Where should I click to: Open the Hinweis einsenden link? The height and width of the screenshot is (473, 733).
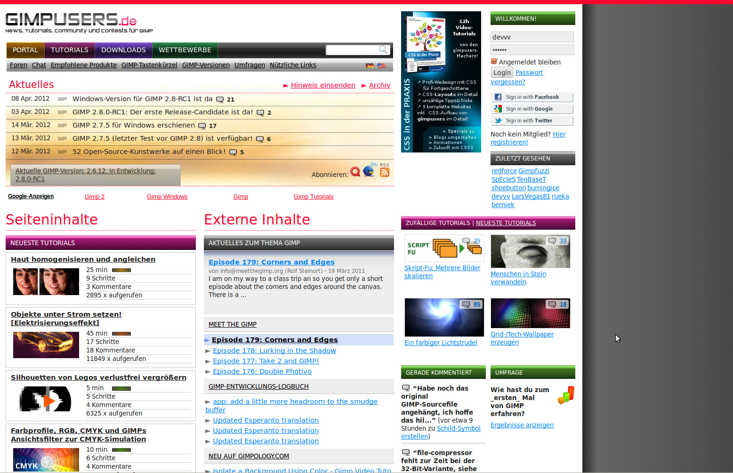pos(323,85)
